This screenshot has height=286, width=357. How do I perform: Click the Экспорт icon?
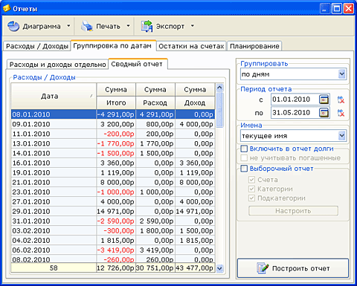(x=147, y=26)
